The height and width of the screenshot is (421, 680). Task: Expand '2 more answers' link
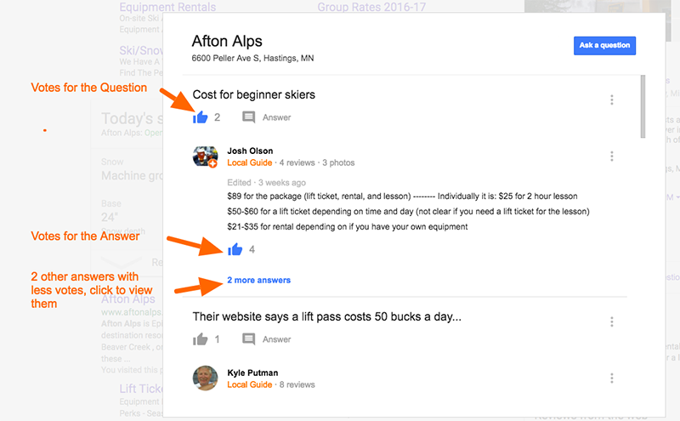click(x=259, y=281)
